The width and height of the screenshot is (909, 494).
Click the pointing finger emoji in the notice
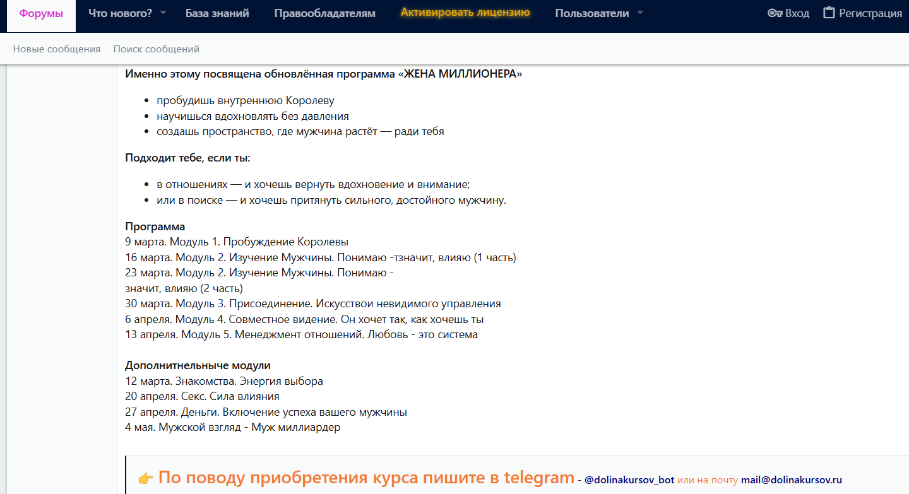click(x=146, y=478)
